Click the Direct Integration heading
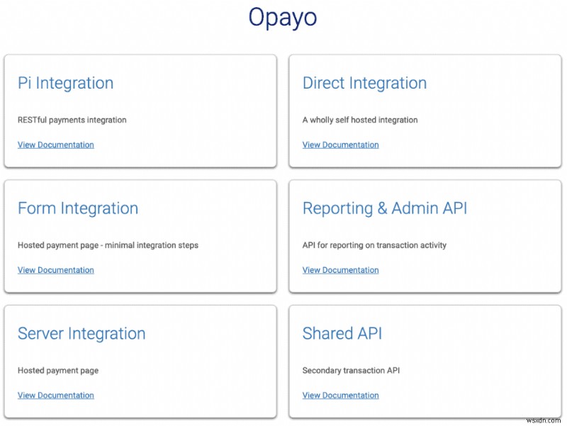567x426 pixels. click(x=364, y=83)
